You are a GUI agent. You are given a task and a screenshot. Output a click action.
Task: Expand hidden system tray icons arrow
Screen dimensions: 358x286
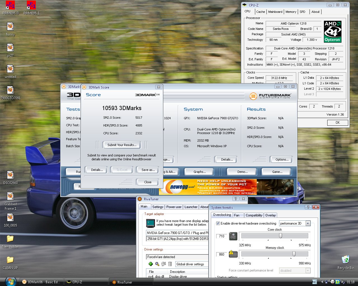[322, 282]
